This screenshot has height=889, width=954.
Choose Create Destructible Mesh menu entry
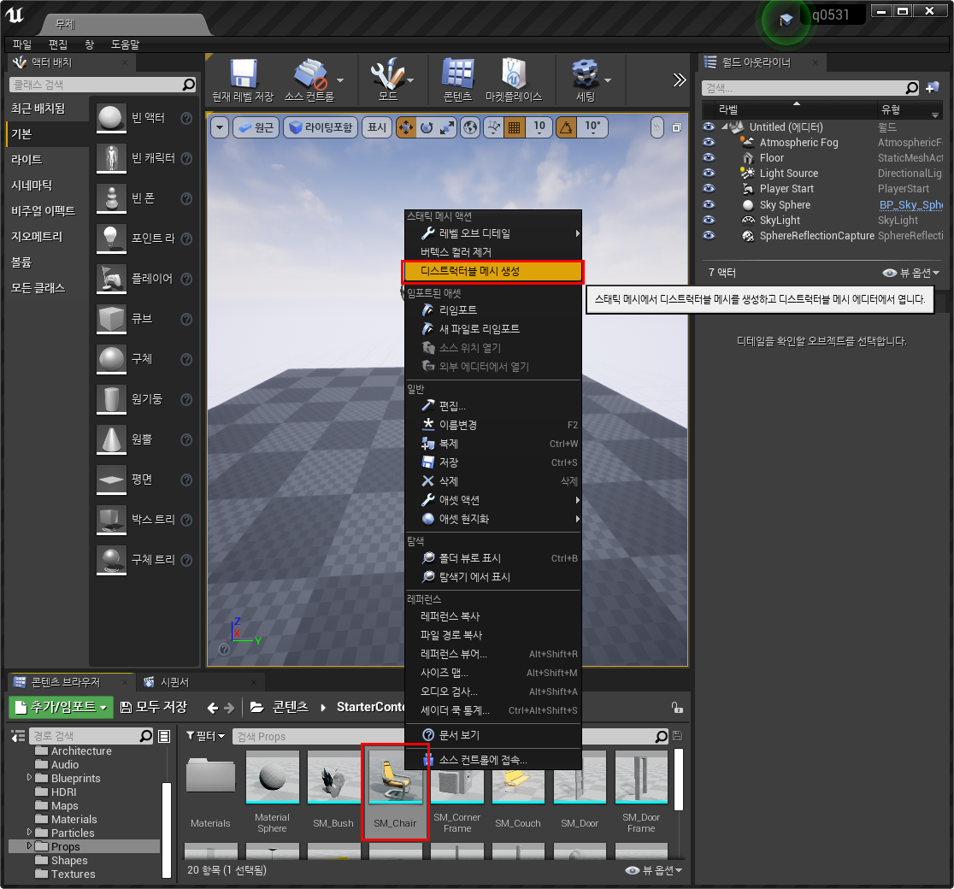click(x=493, y=271)
